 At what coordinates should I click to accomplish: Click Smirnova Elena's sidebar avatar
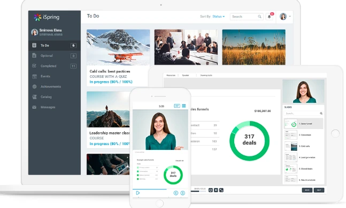[34, 32]
